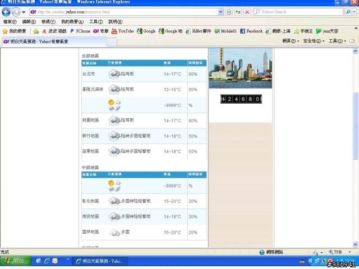Click the keyboard icon in the taskbar
The height and width of the screenshot is (269, 359).
302,262
